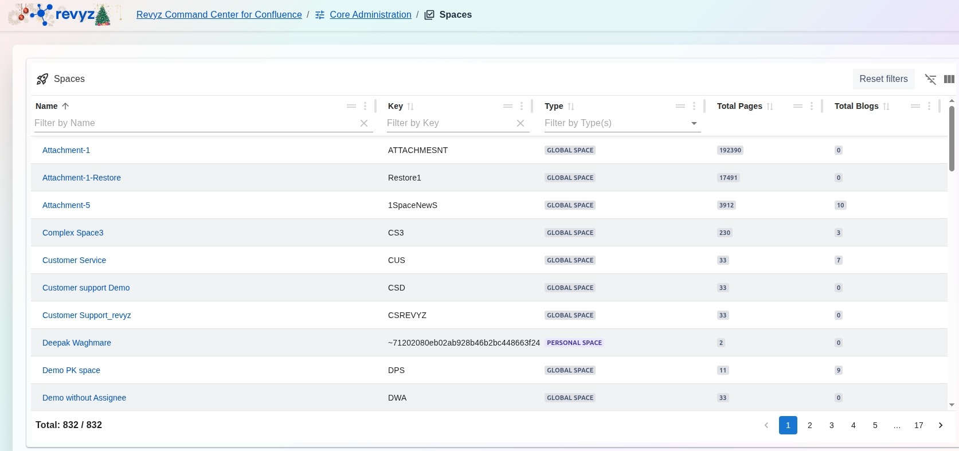Clear the Key filter with the X icon
Image resolution: width=959 pixels, height=451 pixels.
(x=520, y=123)
